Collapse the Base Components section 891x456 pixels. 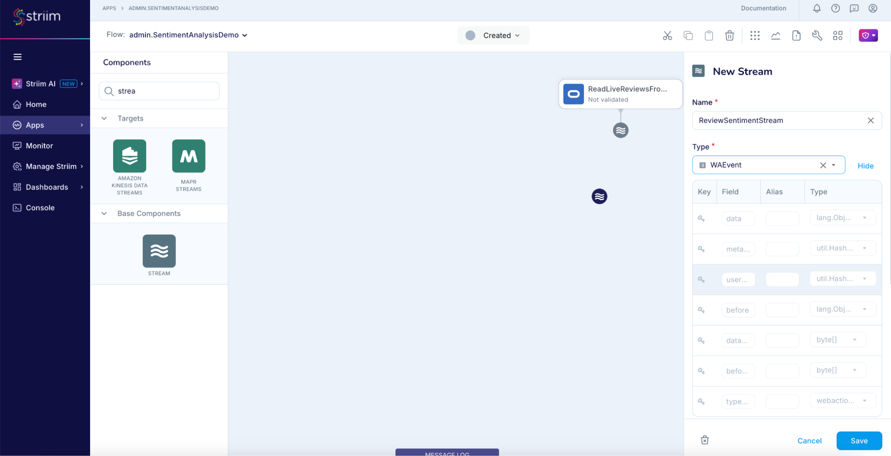point(104,214)
